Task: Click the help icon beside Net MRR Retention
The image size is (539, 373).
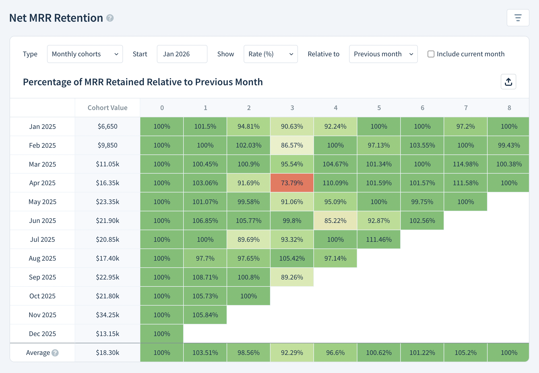Action: tap(110, 18)
